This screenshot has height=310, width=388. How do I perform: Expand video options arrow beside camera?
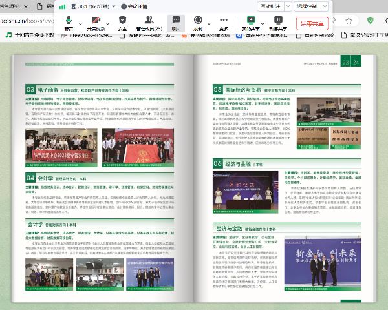point(106,20)
